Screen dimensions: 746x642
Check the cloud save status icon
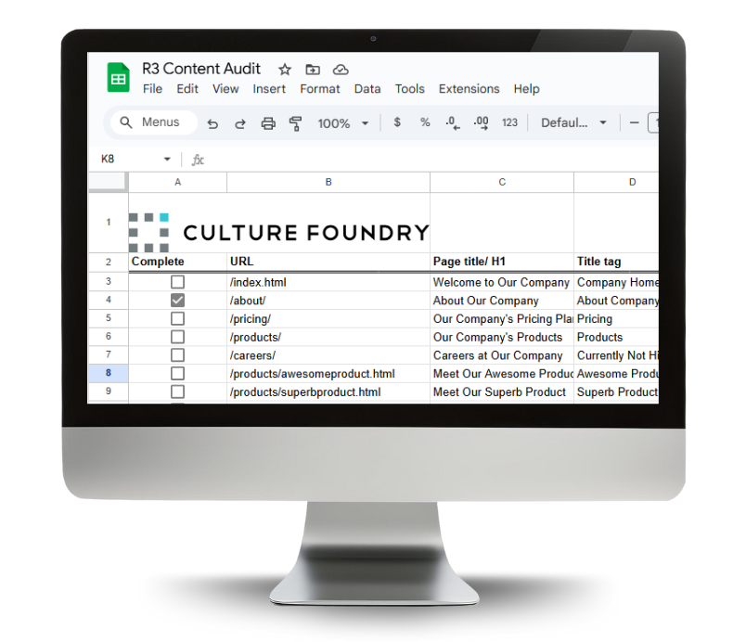tap(341, 70)
